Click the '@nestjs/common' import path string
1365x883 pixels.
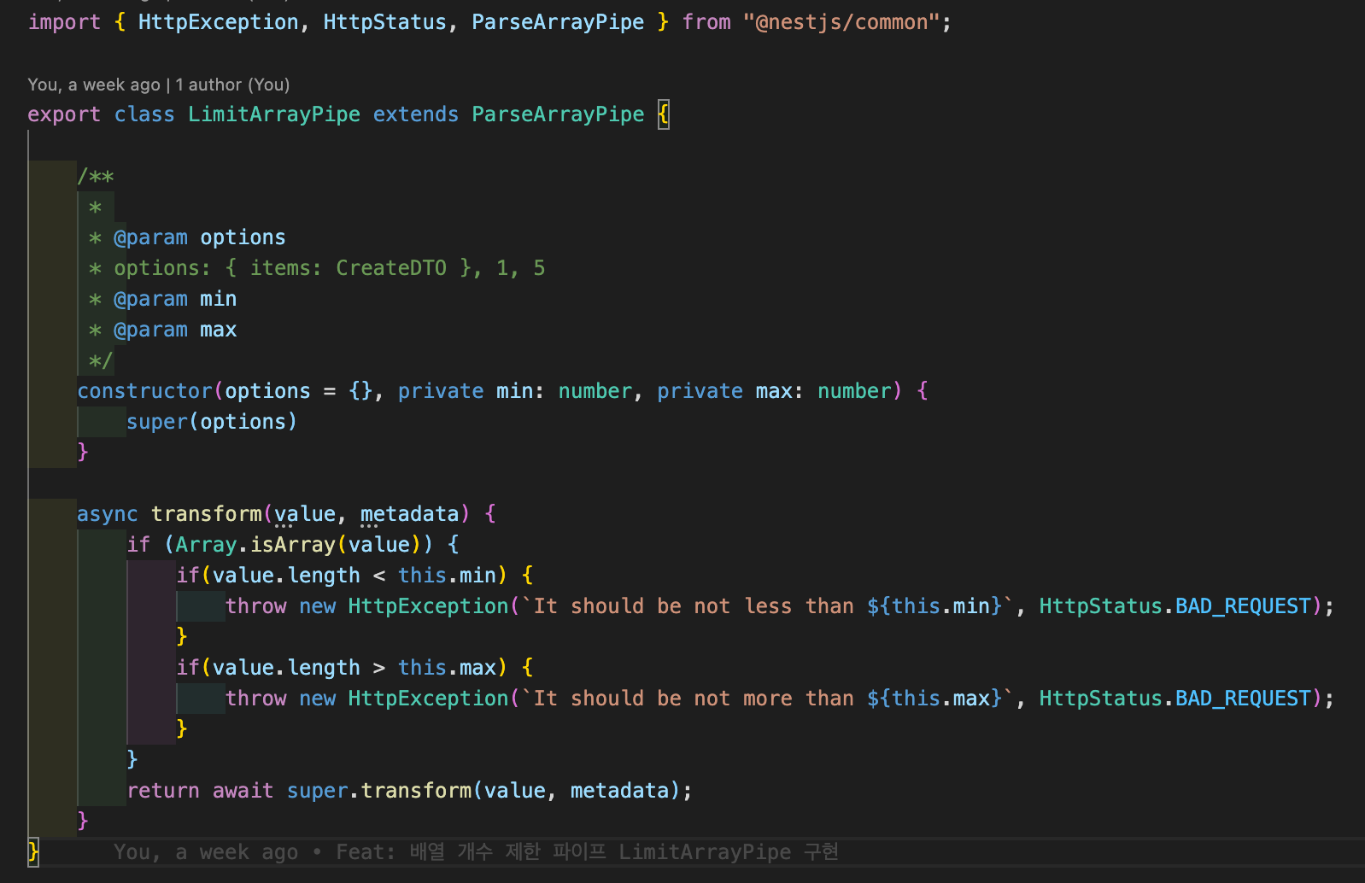pos(841,22)
